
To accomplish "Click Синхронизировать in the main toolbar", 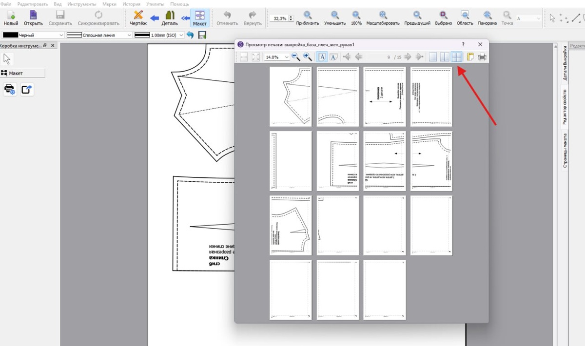I will pos(98,18).
